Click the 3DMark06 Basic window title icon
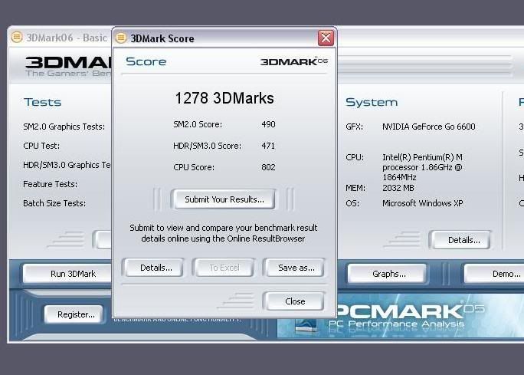 click(16, 37)
